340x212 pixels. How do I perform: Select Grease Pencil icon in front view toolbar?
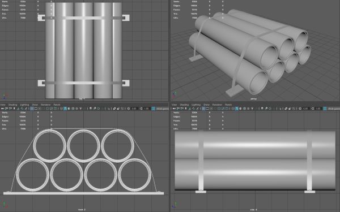[x=26, y=109]
